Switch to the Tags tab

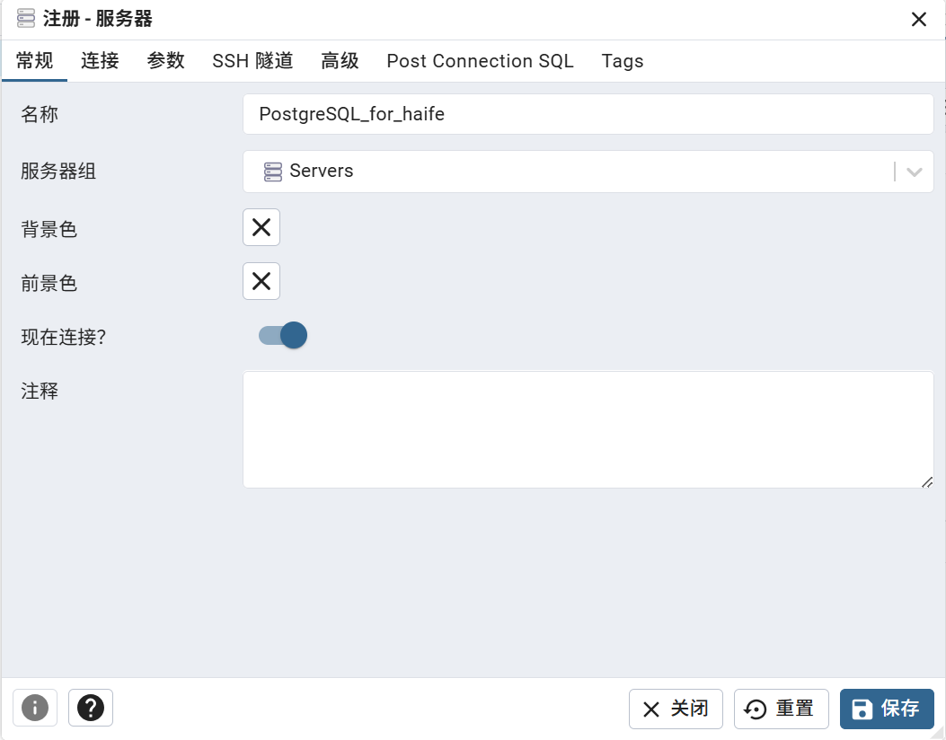click(623, 61)
